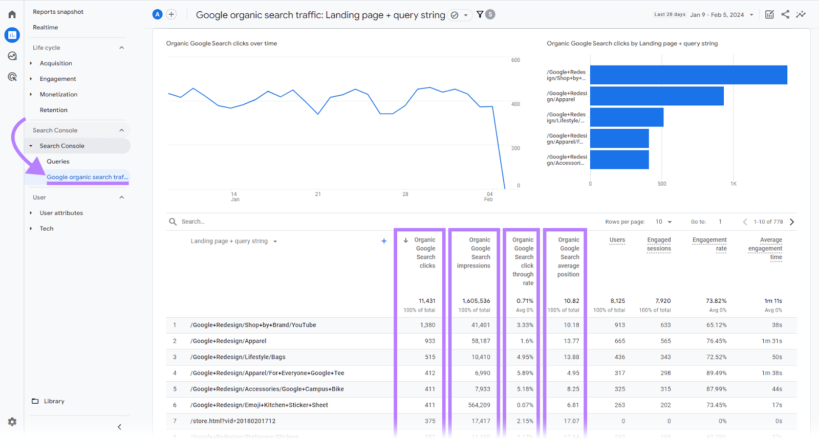
Task: Click the 11,431 total clicks value
Action: pos(427,301)
